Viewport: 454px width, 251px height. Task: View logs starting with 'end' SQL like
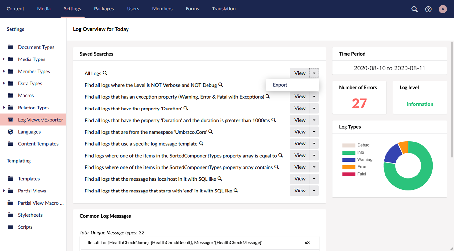tap(300, 191)
